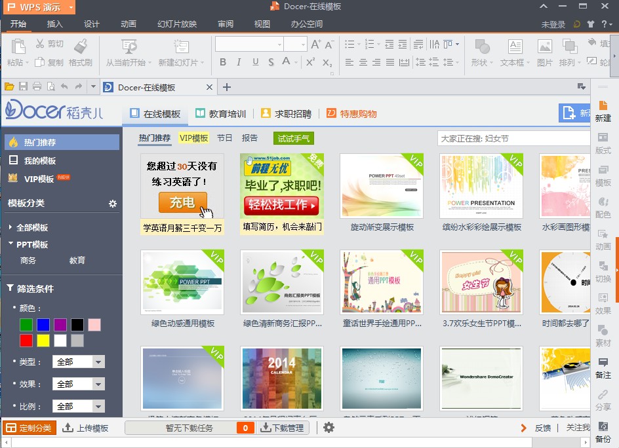
Task: Click the 试试手气 button
Action: (293, 138)
